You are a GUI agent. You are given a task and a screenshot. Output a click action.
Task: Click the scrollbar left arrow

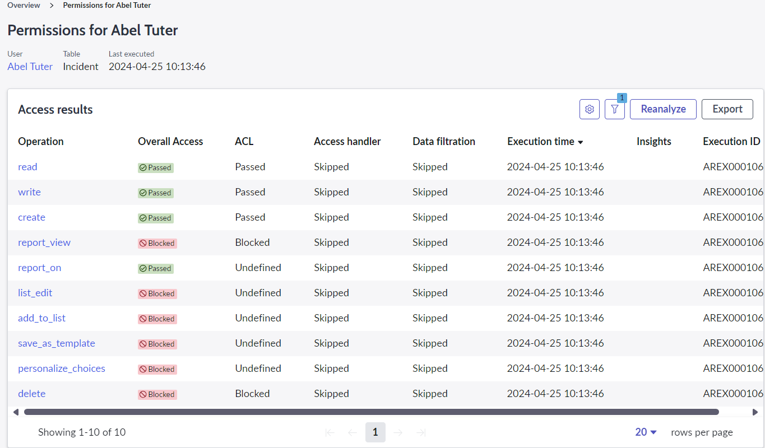(16, 412)
